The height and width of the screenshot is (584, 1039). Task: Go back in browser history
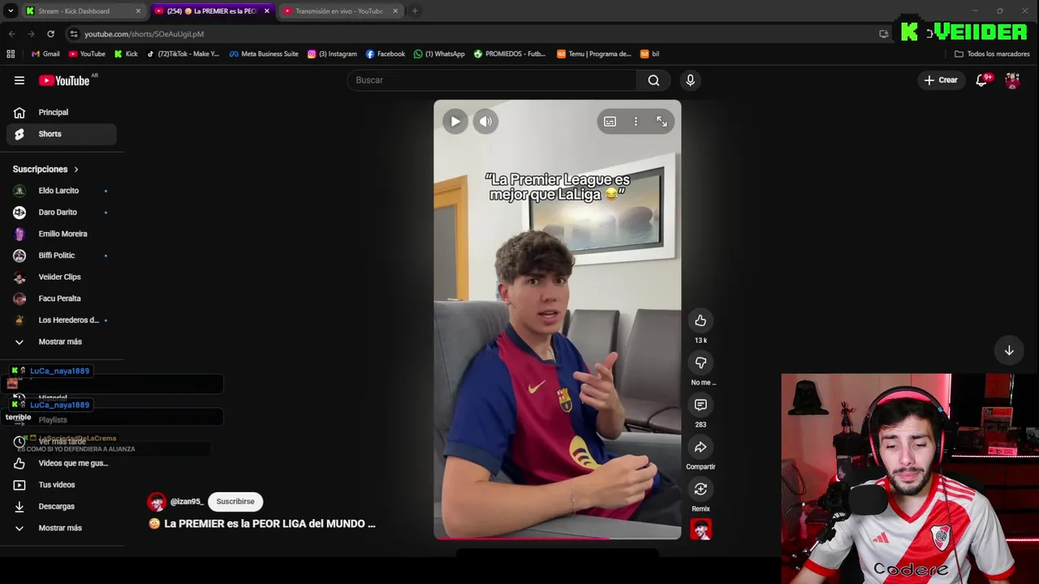[11, 34]
